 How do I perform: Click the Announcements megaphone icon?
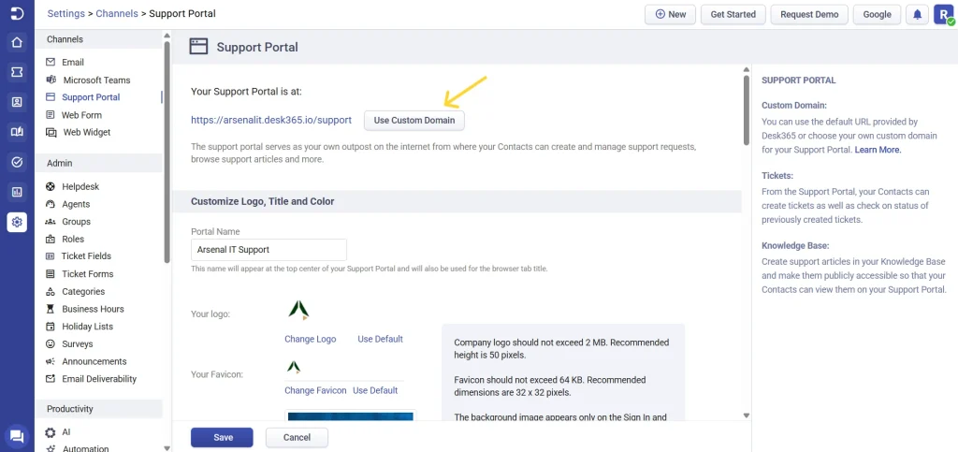pyautogui.click(x=51, y=361)
